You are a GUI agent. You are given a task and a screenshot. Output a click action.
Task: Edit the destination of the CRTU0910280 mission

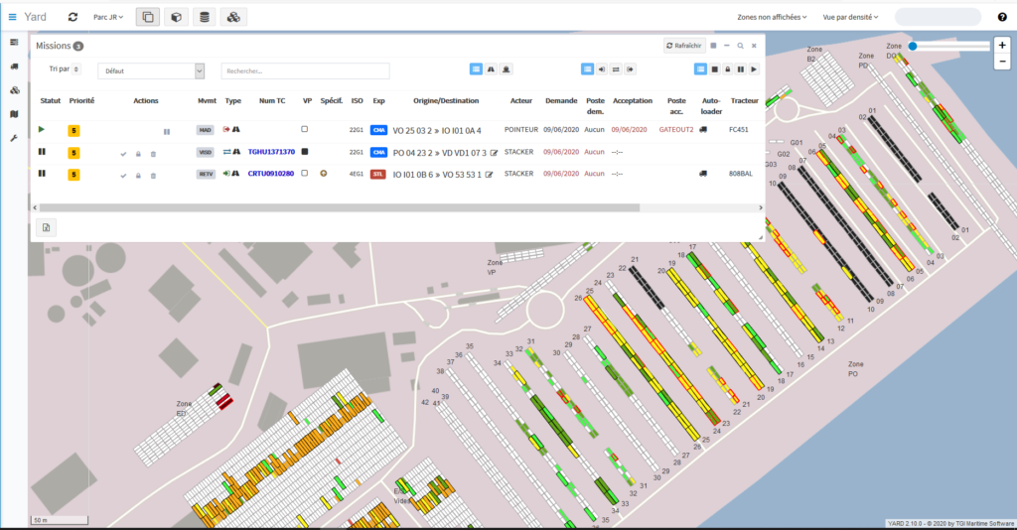(x=490, y=175)
